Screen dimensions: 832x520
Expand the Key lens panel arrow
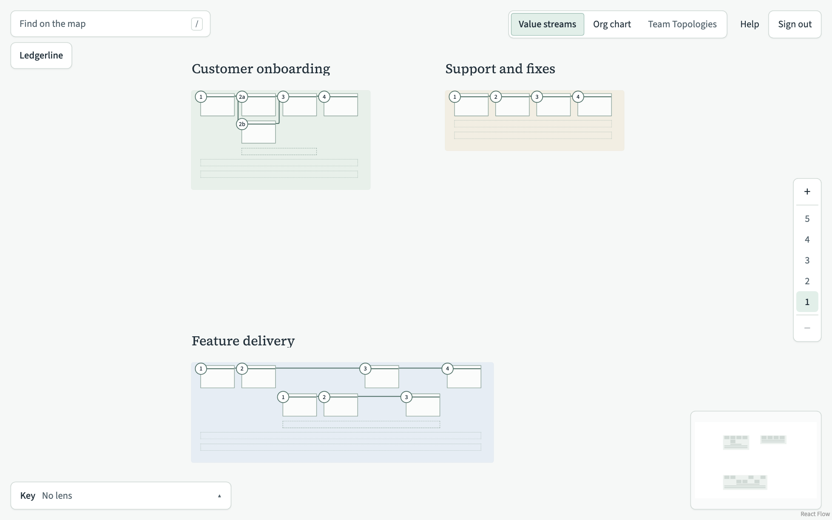[219, 496]
